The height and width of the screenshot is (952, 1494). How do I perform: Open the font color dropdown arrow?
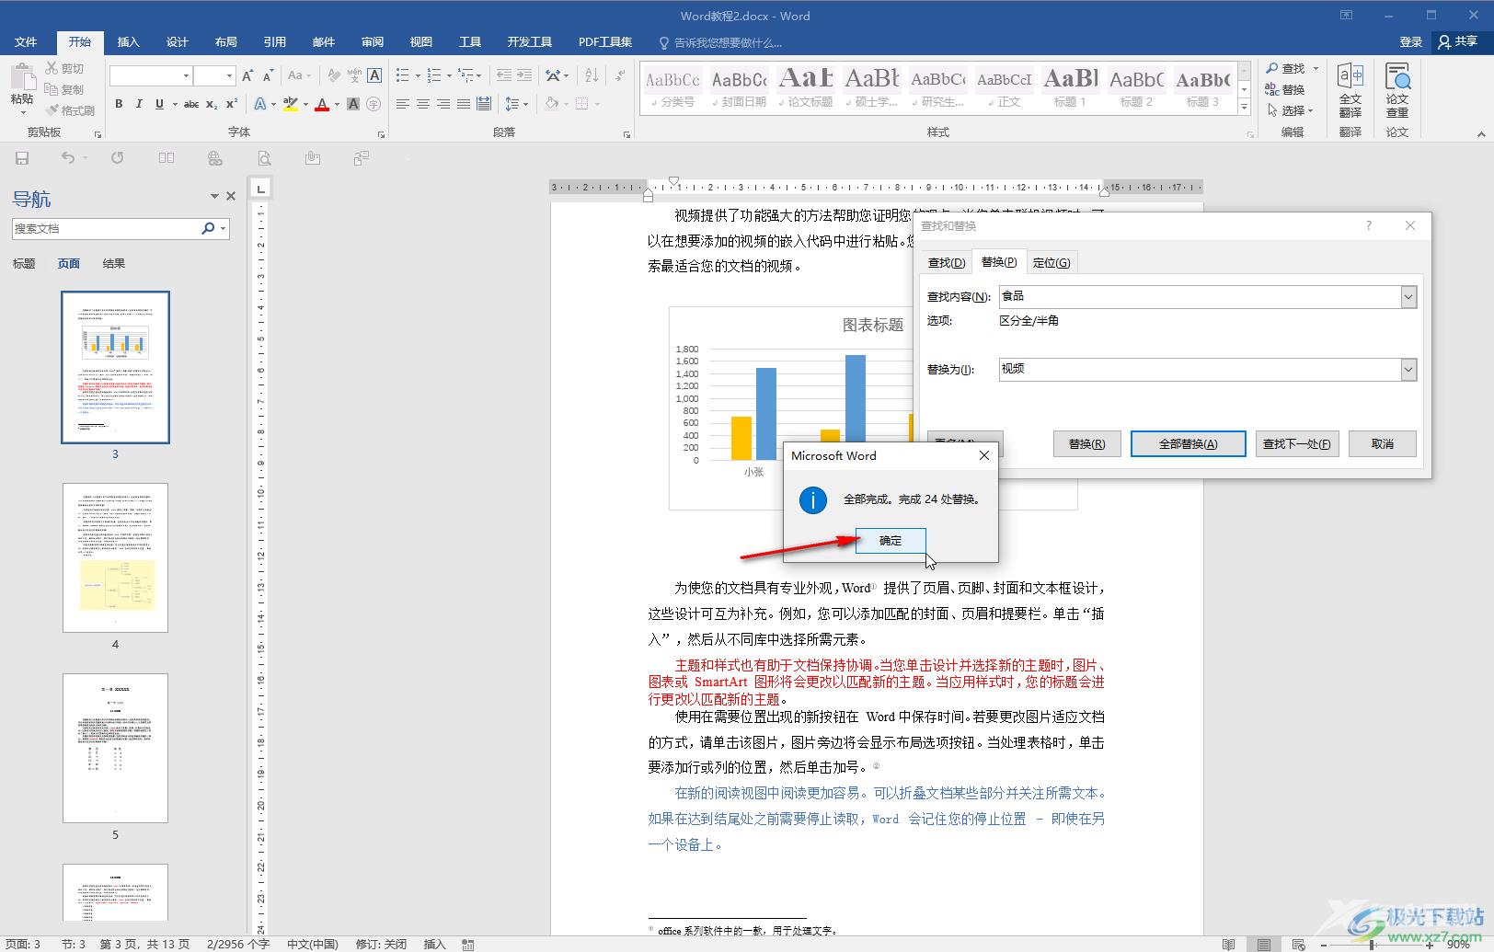tap(337, 104)
